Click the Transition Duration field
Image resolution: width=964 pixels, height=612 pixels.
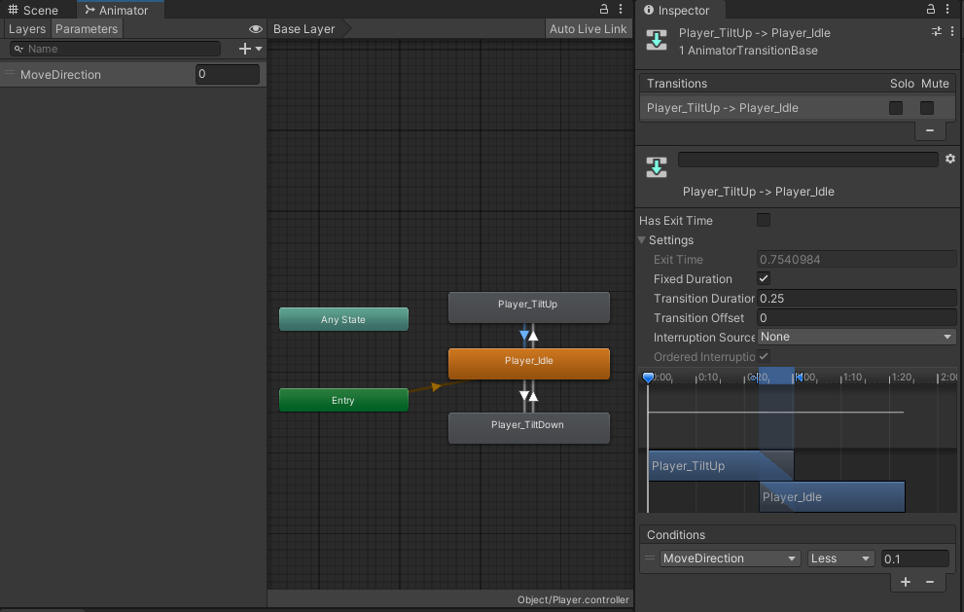(x=856, y=299)
